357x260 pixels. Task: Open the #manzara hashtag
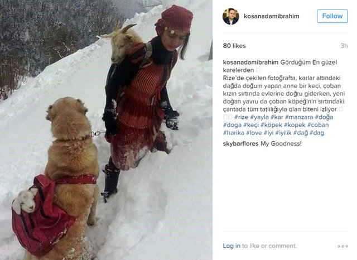click(299, 117)
